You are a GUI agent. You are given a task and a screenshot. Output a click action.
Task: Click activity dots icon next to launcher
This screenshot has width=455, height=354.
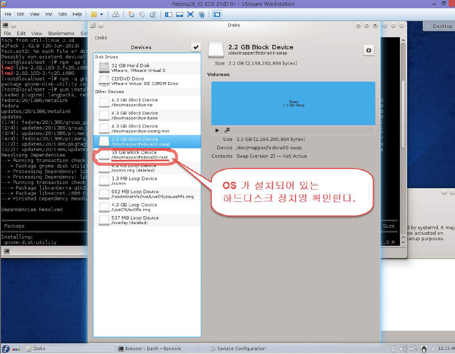click(16, 349)
